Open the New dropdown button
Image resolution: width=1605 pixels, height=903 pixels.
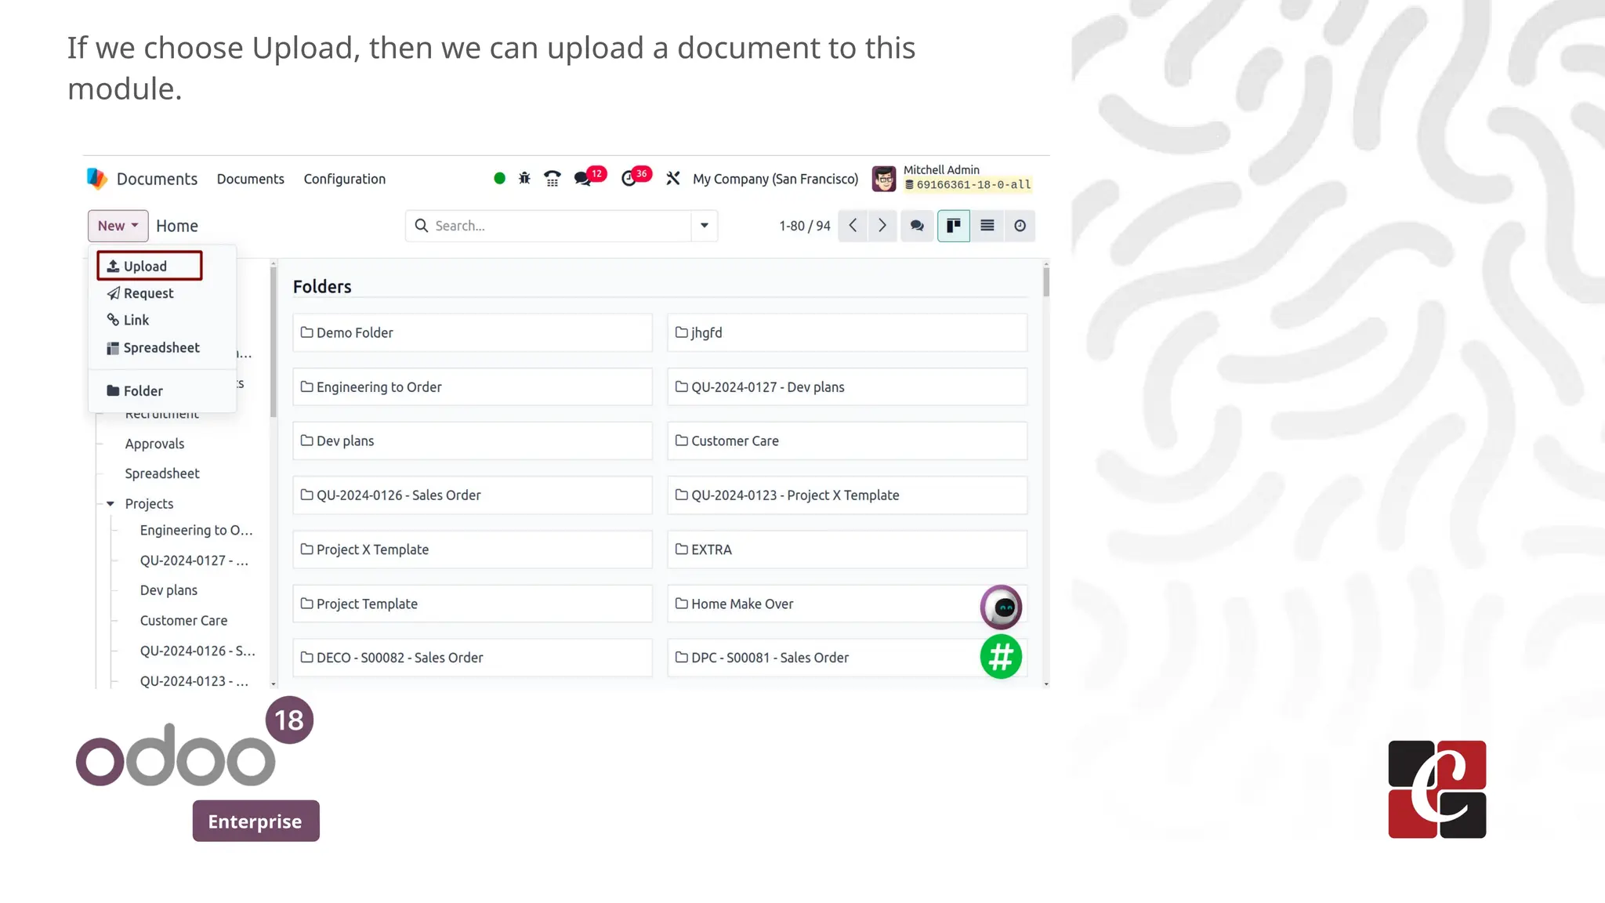coord(118,226)
